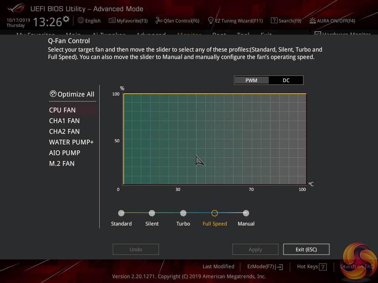Click the fan curve graph area
Screen dimensions: 378x283
[215, 139]
